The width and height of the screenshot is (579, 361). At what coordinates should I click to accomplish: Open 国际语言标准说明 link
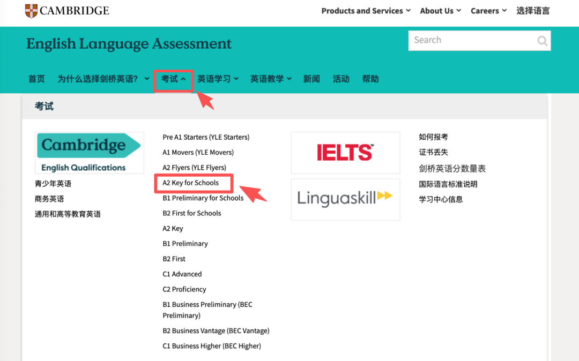coord(448,184)
